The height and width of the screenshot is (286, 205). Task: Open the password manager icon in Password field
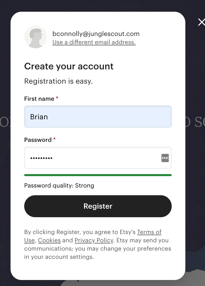click(165, 158)
